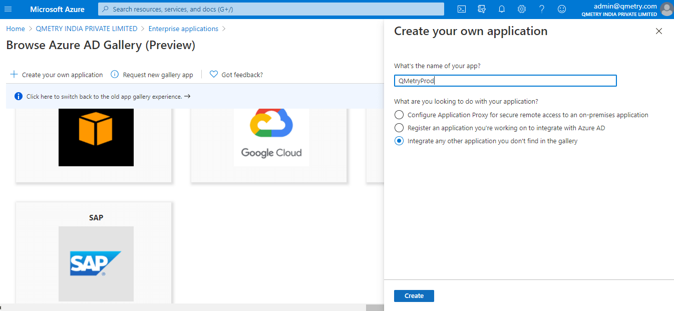This screenshot has height=311, width=674.
Task: Select Register an application radio option
Action: point(399,128)
